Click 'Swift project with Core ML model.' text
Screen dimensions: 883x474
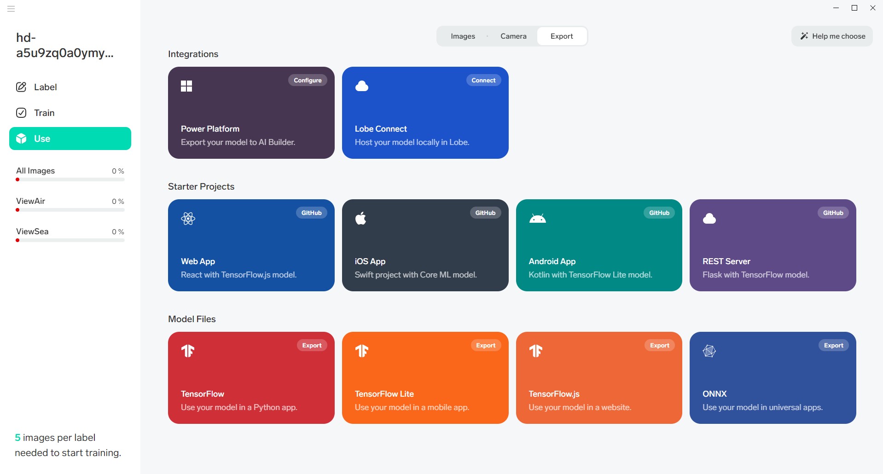tap(416, 275)
